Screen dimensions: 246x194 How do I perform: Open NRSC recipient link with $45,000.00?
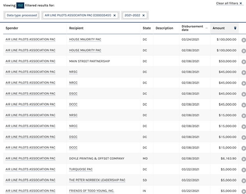pyautogui.click(x=73, y=72)
